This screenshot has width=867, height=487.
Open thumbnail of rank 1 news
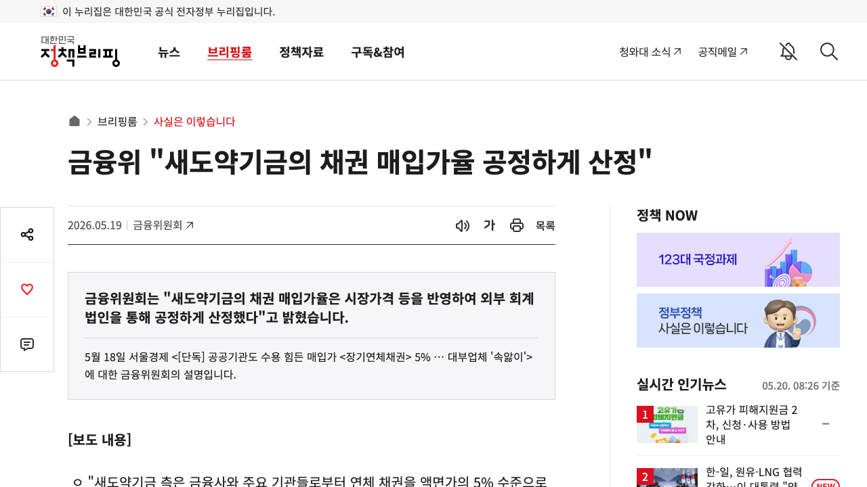667,424
